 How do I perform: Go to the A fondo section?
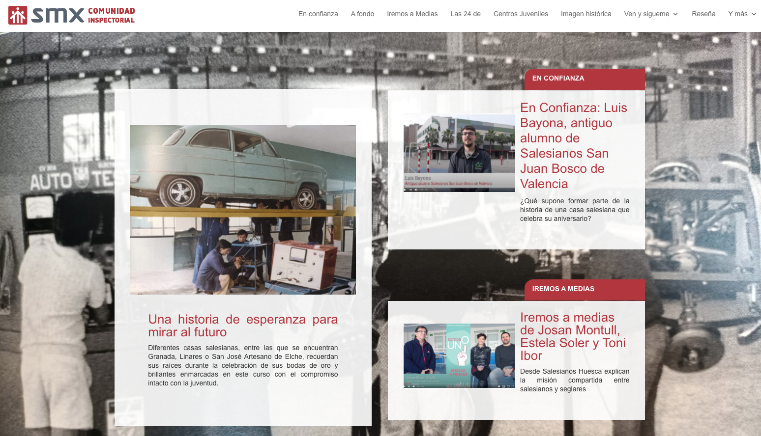pyautogui.click(x=362, y=14)
